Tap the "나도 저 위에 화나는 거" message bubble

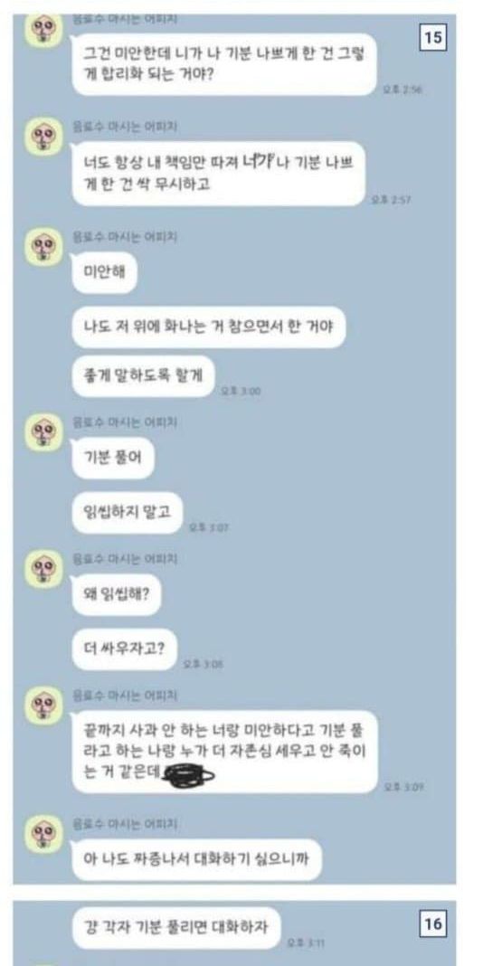point(208,327)
